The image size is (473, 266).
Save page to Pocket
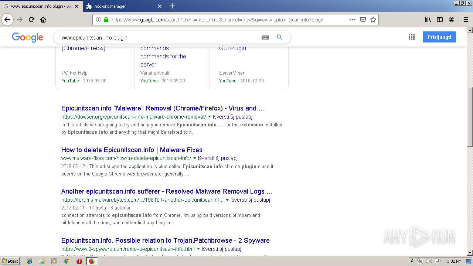tap(363, 20)
